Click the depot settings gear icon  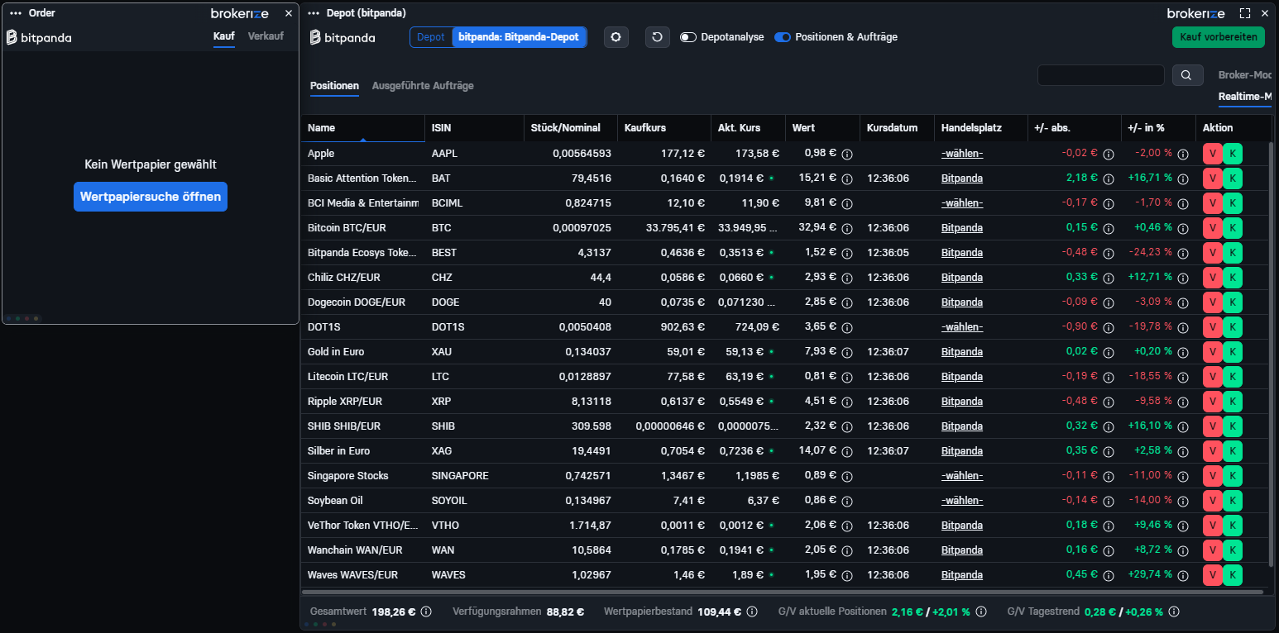pos(616,37)
